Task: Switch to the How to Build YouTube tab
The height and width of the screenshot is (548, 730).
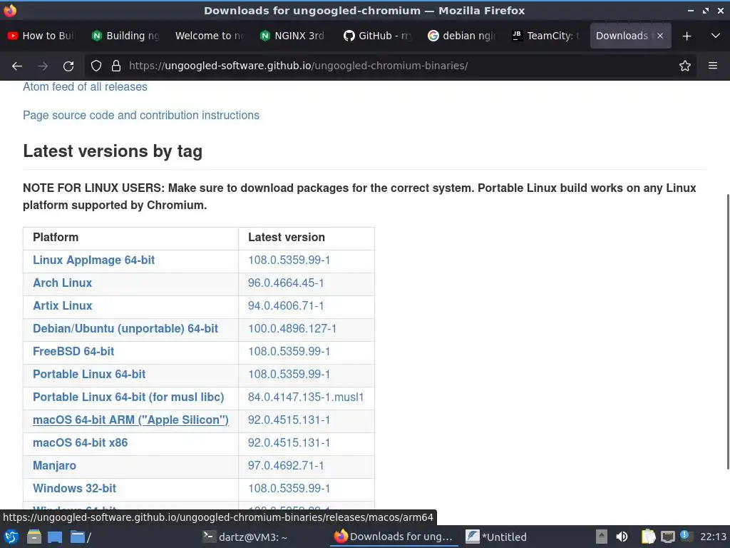Action: (42, 36)
